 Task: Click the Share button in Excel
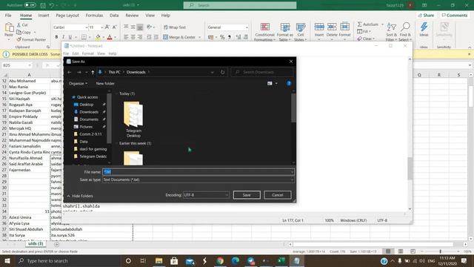(426, 15)
